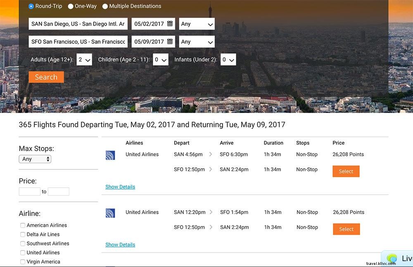Viewport: 413px width, 267px height.
Task: Check the United Airlines filter
Action: [x=23, y=253]
